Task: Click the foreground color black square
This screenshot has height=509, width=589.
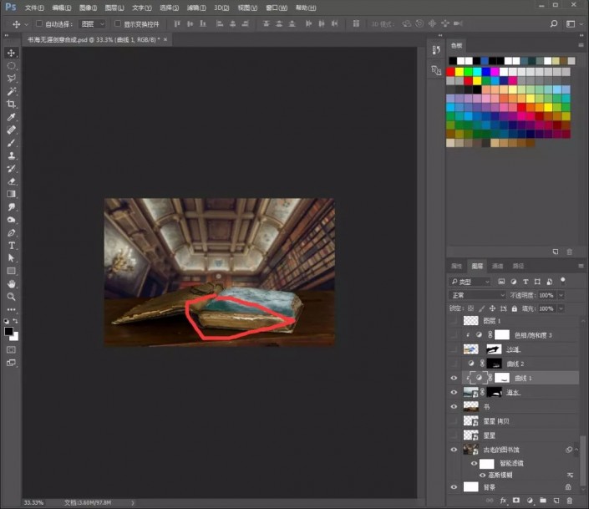Action: point(8,331)
